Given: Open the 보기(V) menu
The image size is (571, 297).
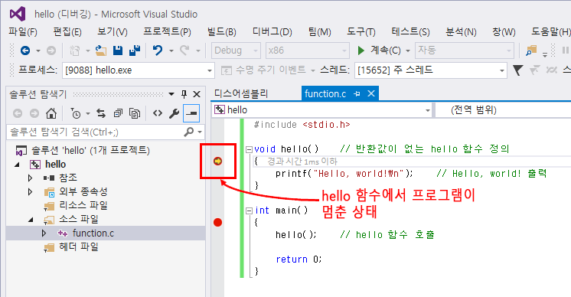Looking at the screenshot, I should pos(113,32).
